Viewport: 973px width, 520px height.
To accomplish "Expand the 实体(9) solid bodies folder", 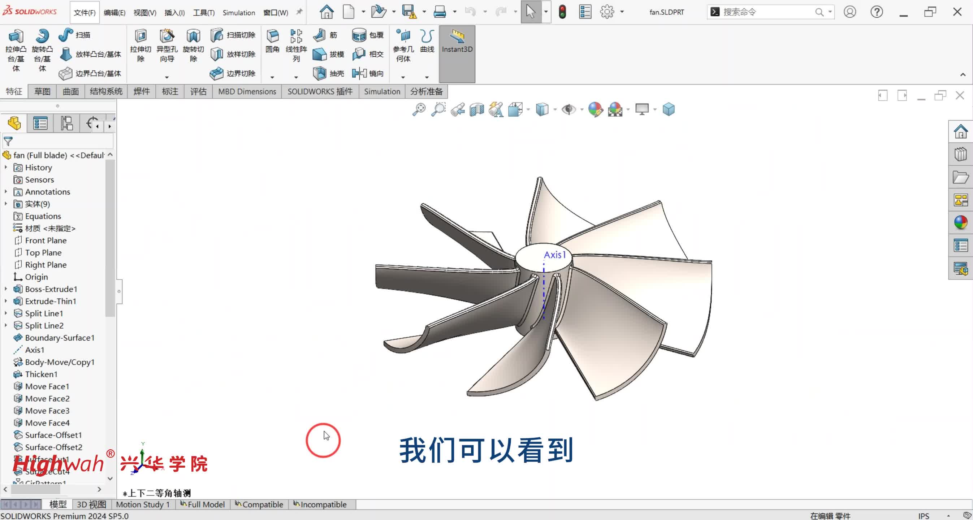I will point(6,204).
